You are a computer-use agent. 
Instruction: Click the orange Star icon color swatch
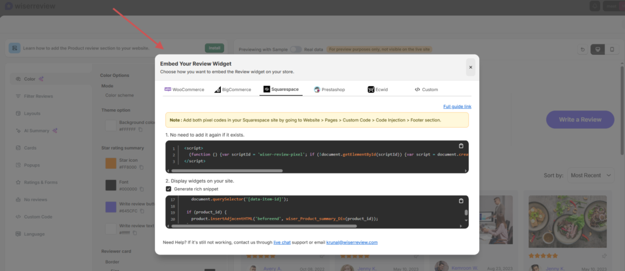coord(111,164)
